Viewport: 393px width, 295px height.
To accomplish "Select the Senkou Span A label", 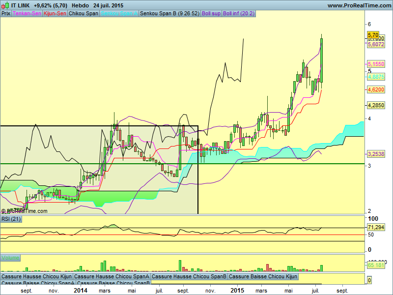I will [119, 14].
